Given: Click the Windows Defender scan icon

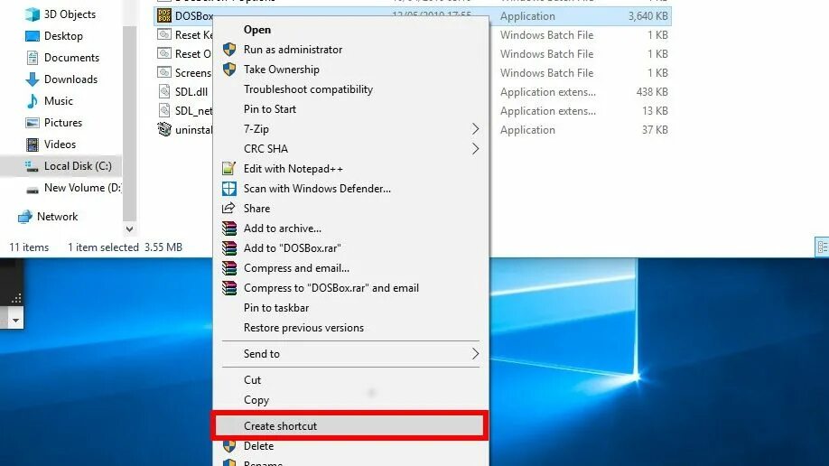Looking at the screenshot, I should coord(229,189).
